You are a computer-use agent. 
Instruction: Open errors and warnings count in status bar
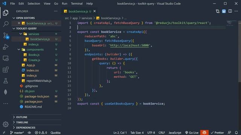coord(41,132)
